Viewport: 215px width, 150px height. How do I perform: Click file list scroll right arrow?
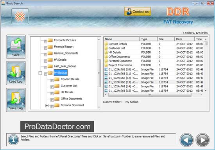click(x=201, y=95)
